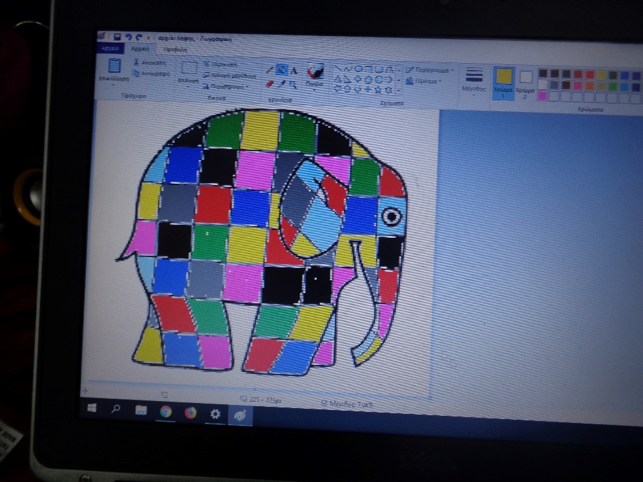The width and height of the screenshot is (643, 482).
Task: Paste with the Επικόλληση clipboard icon
Action: pos(114,66)
